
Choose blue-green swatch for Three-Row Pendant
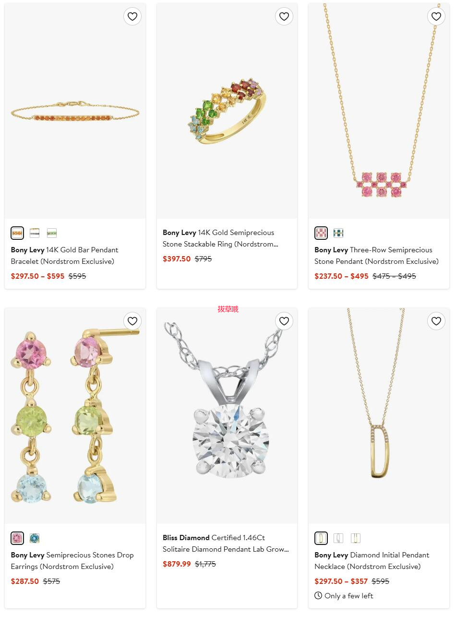338,233
